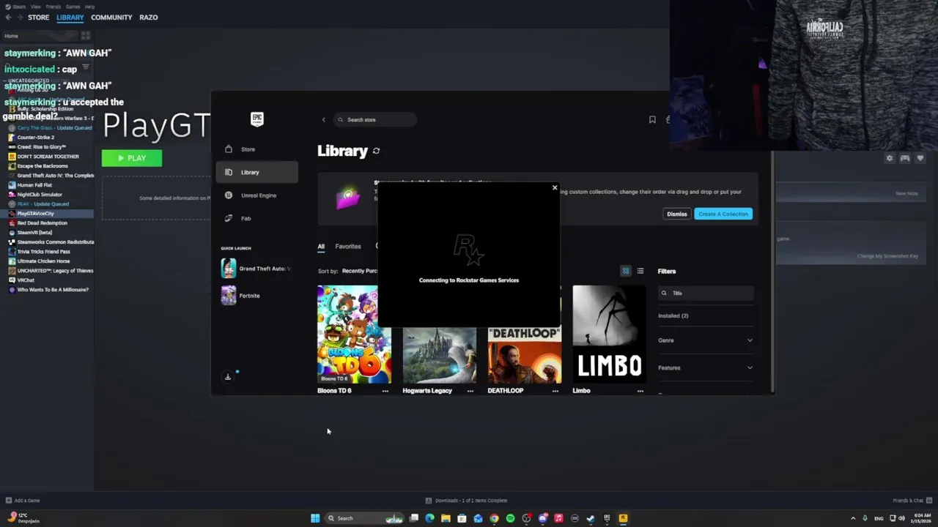Open Epic wishlist bookmark icon
The image size is (938, 527).
[x=652, y=119]
